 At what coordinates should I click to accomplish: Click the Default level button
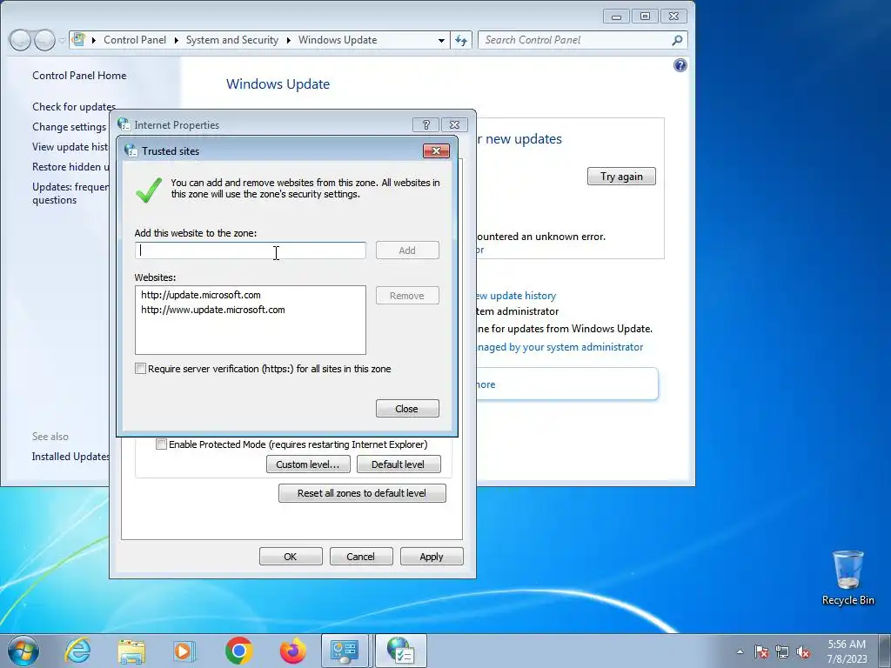pos(399,464)
